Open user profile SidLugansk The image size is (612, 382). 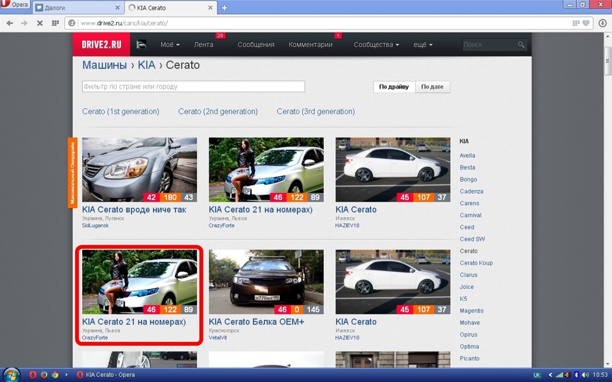(95, 225)
